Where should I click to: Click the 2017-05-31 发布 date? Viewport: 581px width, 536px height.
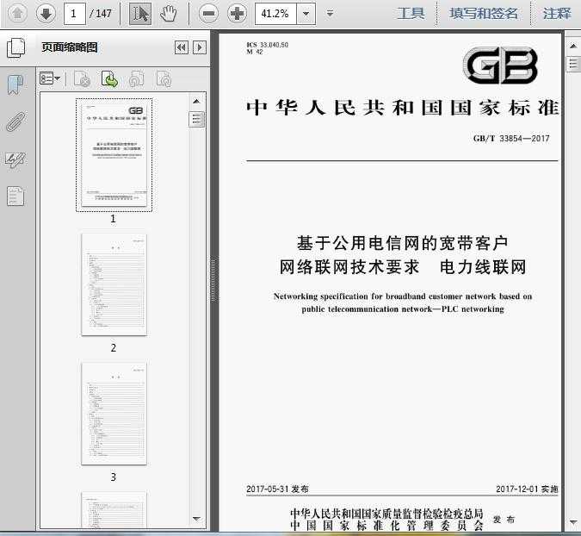click(x=277, y=489)
